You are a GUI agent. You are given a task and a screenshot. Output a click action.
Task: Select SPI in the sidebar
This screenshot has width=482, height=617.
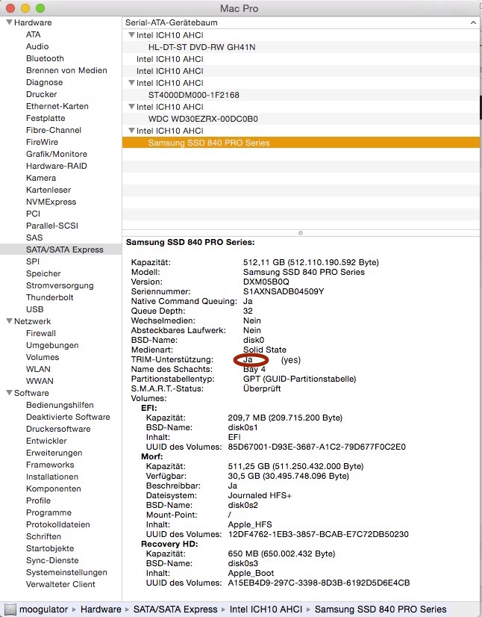coord(33,261)
